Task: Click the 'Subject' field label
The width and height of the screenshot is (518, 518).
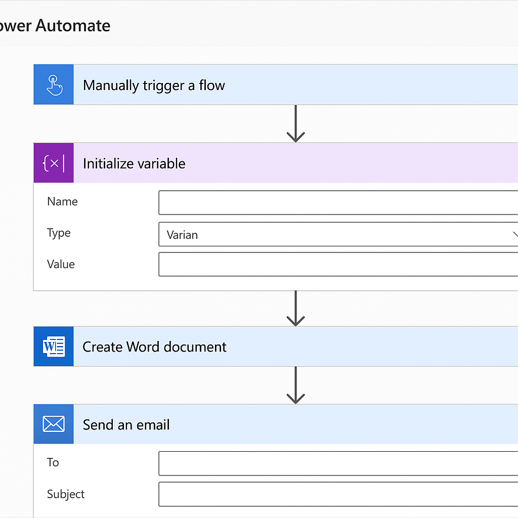Action: click(x=66, y=494)
